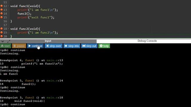Click 'i am func1' console output
Screen dimensions: 191x107
tap(9, 74)
